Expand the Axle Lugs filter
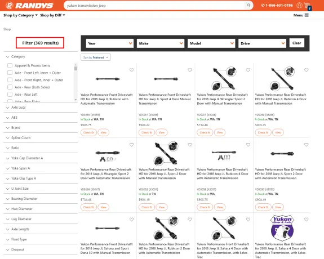 pos(41,108)
